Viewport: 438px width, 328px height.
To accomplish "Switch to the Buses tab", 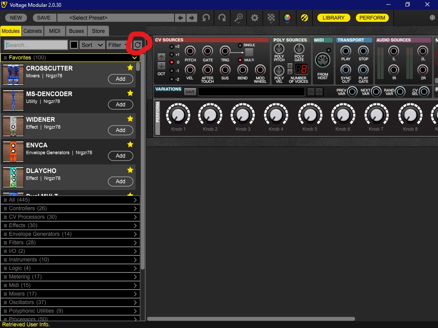I will click(77, 31).
